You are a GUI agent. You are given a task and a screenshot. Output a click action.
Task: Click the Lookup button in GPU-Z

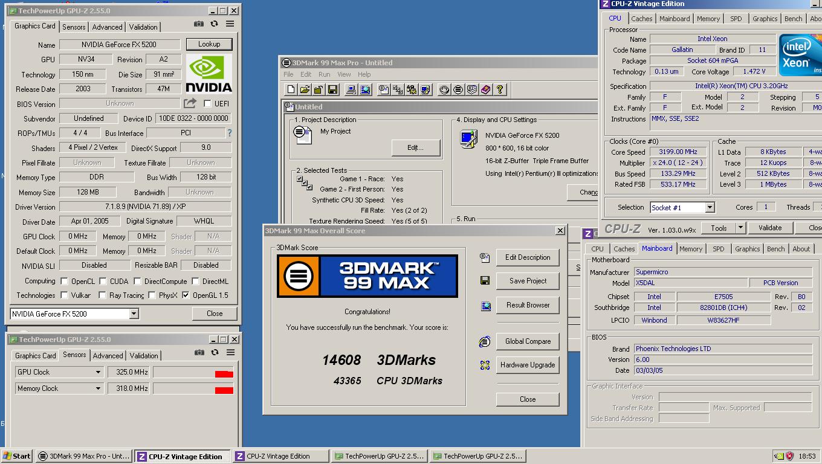pos(209,44)
